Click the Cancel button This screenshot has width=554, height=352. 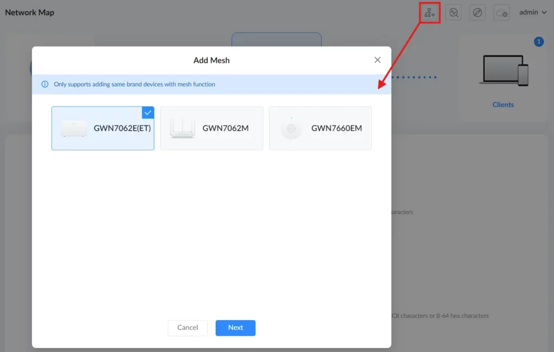(188, 328)
